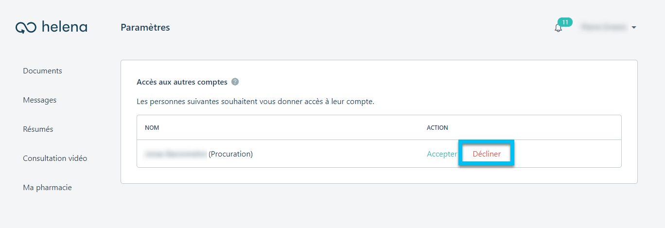Open Consultation vidéo section
Viewport: 665px width, 228px height.
(x=55, y=158)
